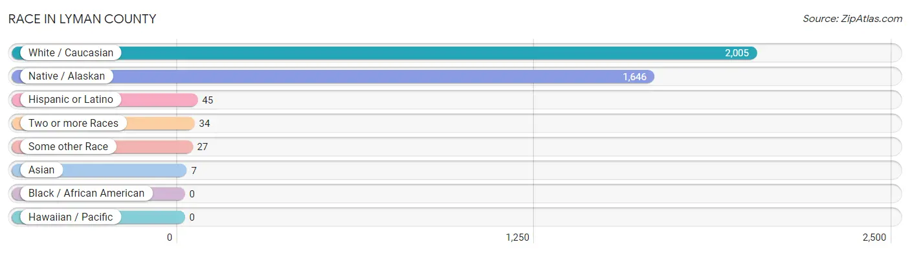Click the 1,250 axis tick label

518,237
